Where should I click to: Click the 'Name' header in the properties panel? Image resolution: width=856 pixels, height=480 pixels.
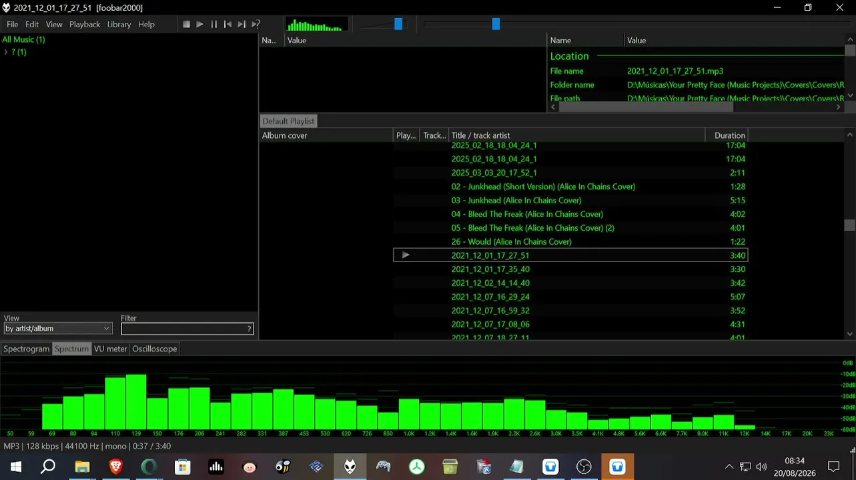click(586, 41)
